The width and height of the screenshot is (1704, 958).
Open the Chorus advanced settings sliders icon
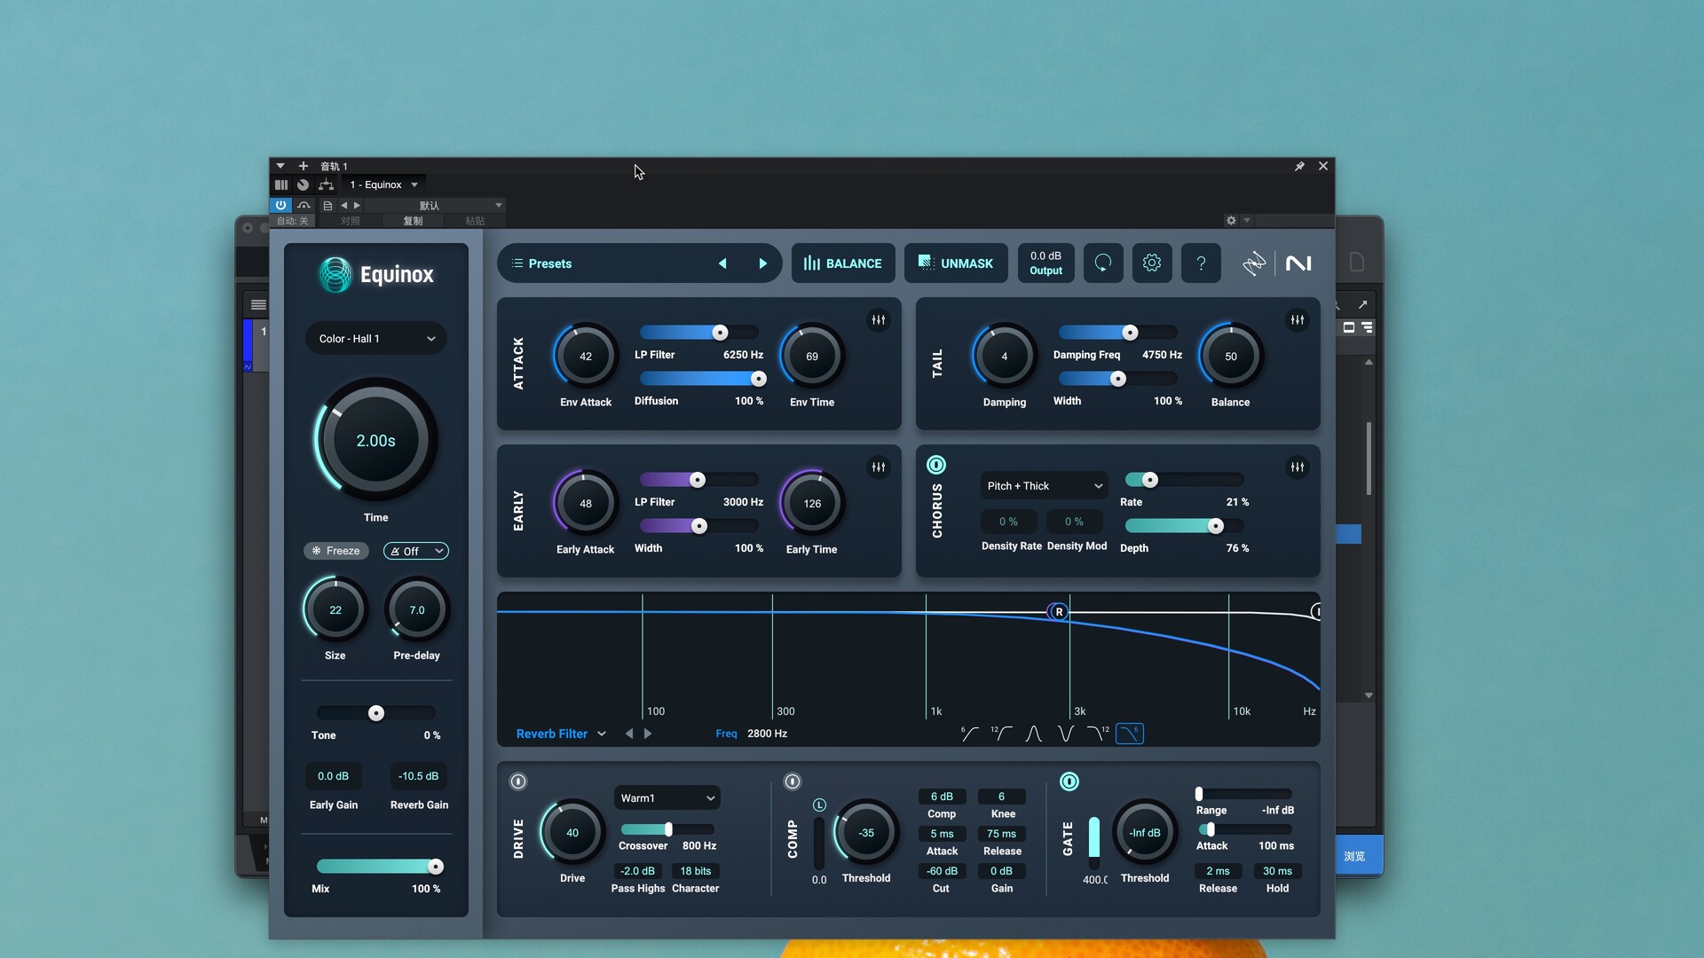tap(1298, 467)
